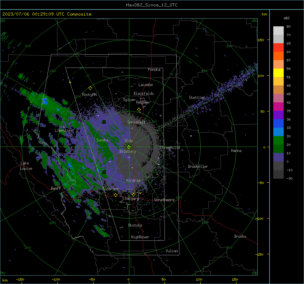The image size is (304, 284).
Task: Select the red 60-65 dBZ legend swatch
Action: (278, 48)
